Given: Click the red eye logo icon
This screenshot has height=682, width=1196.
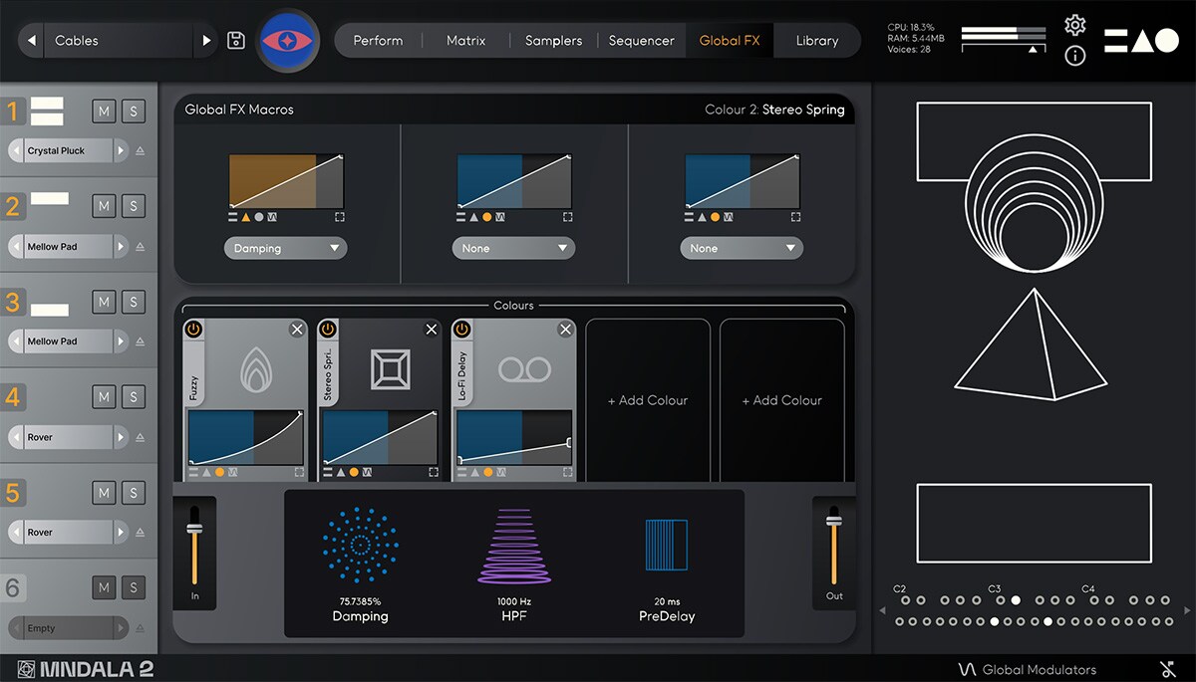Looking at the screenshot, I should (x=288, y=41).
